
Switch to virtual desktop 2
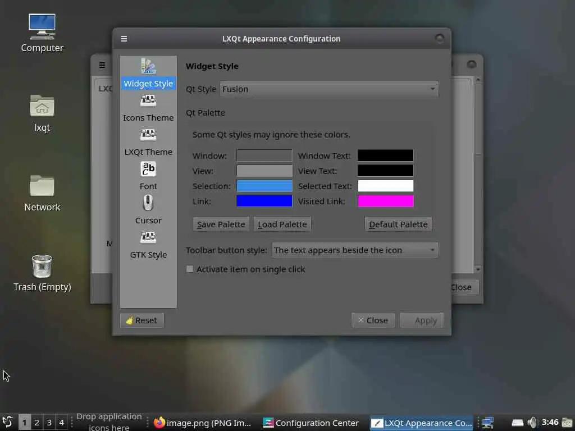tap(36, 422)
